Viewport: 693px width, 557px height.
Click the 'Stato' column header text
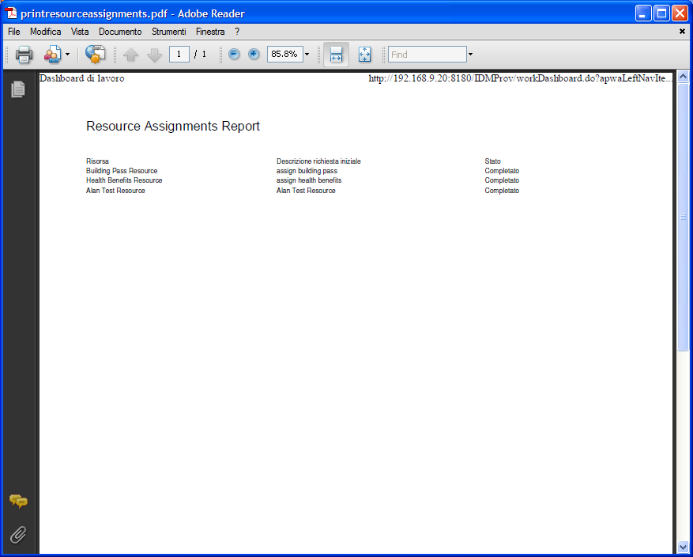[x=492, y=161]
